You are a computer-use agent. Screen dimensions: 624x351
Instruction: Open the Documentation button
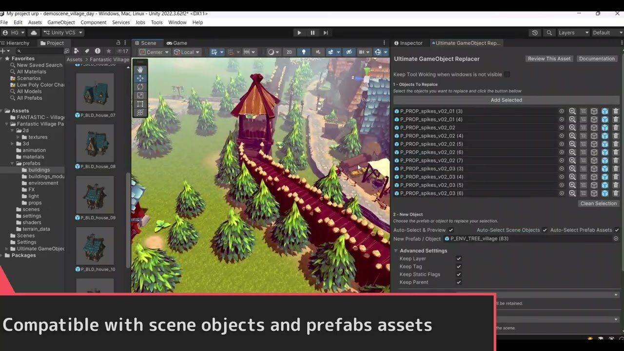click(597, 58)
